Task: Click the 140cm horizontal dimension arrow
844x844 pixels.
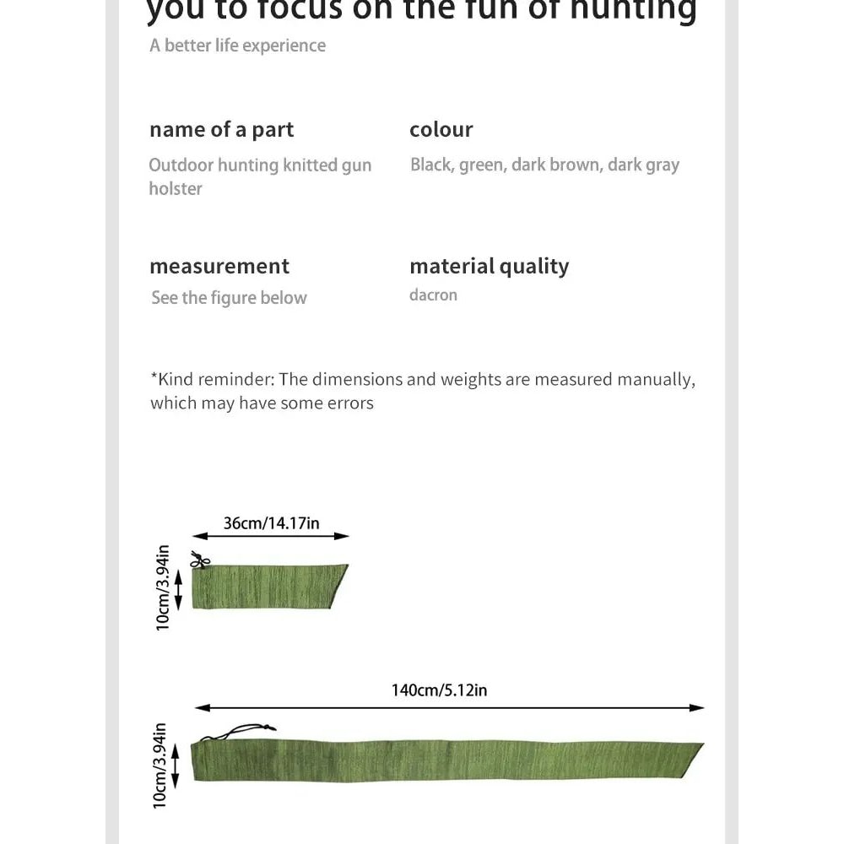Action: (x=449, y=707)
